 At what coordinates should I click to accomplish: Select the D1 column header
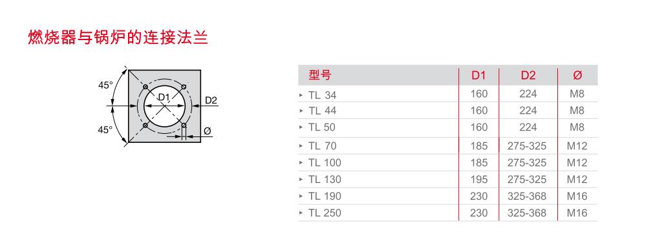[x=478, y=76]
